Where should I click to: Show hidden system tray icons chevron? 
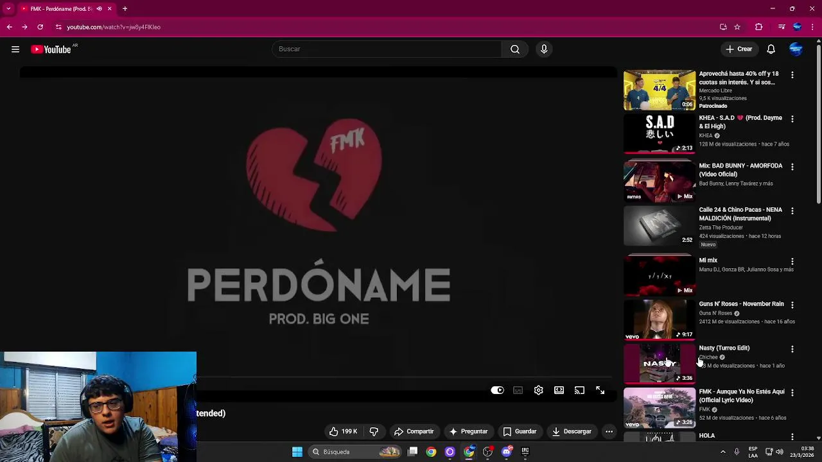click(x=723, y=452)
